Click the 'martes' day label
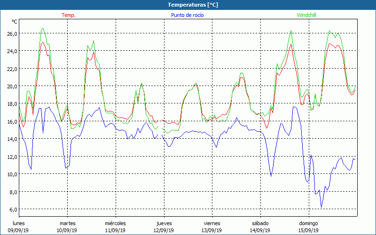Viewport: 376px width, 235px height. (x=67, y=223)
